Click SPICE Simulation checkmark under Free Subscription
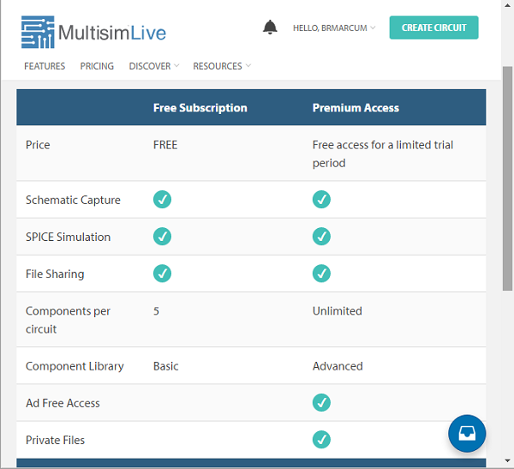 point(162,237)
